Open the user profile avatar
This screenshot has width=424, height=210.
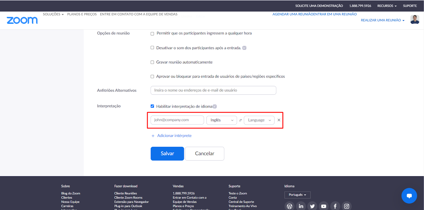coord(415,19)
